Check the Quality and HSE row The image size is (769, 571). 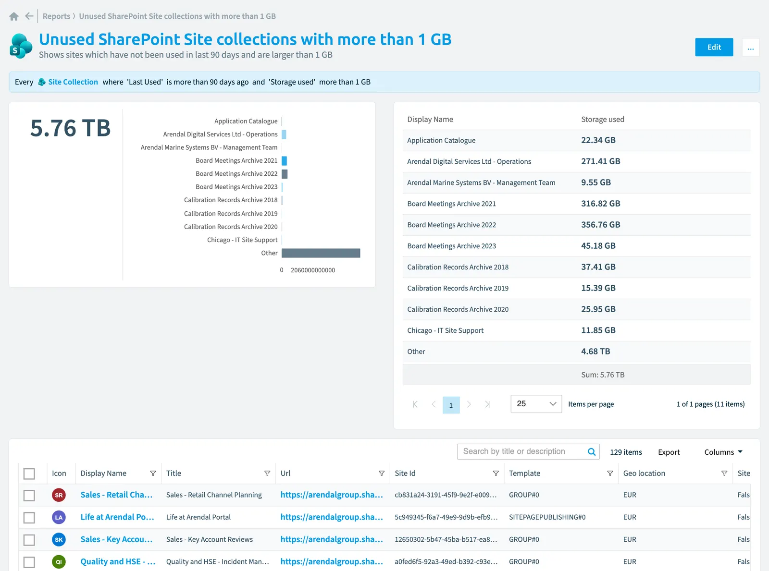(29, 562)
